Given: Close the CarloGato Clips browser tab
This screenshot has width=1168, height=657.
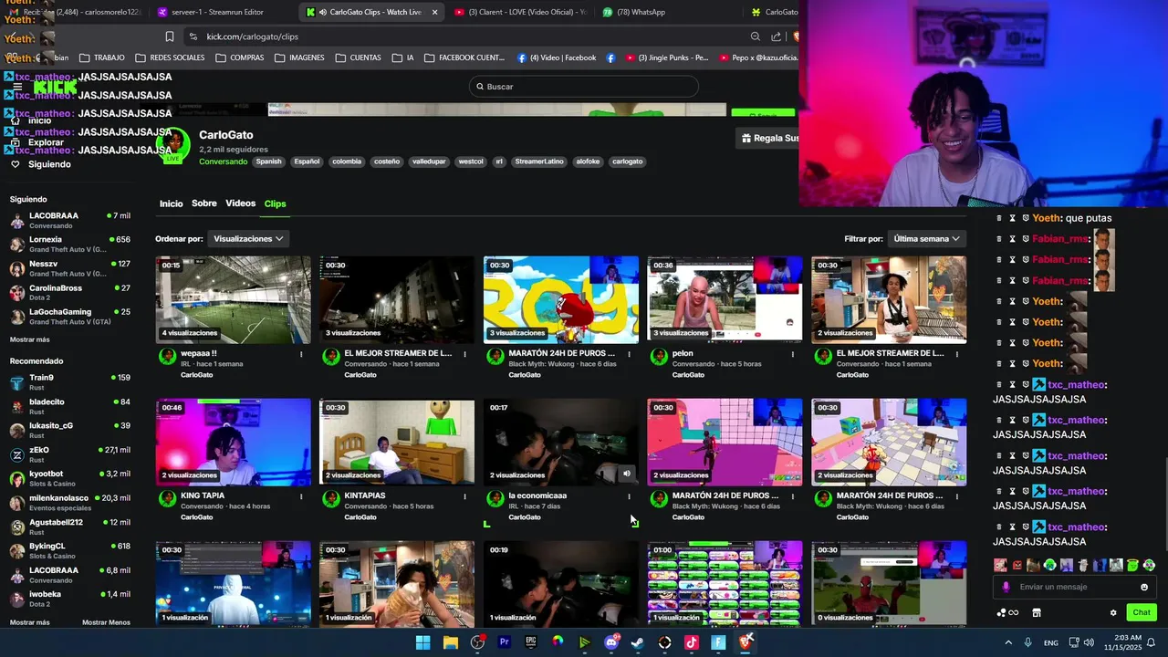Looking at the screenshot, I should (434, 12).
